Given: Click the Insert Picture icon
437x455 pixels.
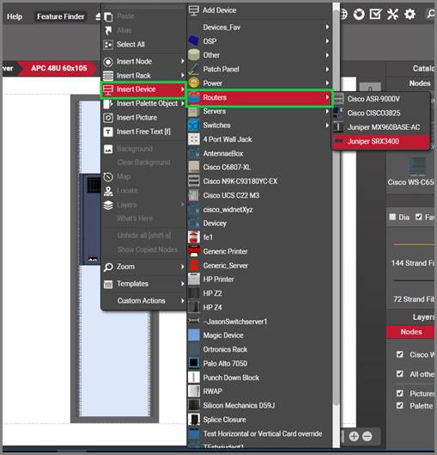Looking at the screenshot, I should [x=108, y=118].
